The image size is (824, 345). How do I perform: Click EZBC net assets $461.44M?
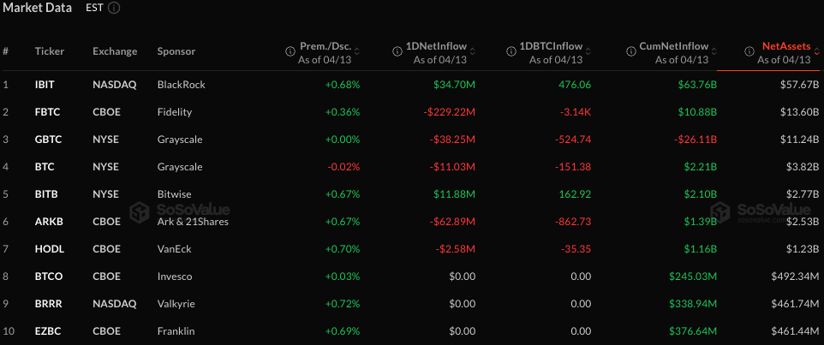point(795,331)
